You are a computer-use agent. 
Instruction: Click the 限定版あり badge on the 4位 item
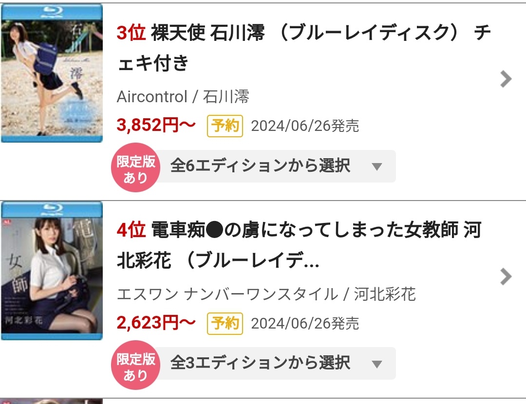pyautogui.click(x=135, y=365)
